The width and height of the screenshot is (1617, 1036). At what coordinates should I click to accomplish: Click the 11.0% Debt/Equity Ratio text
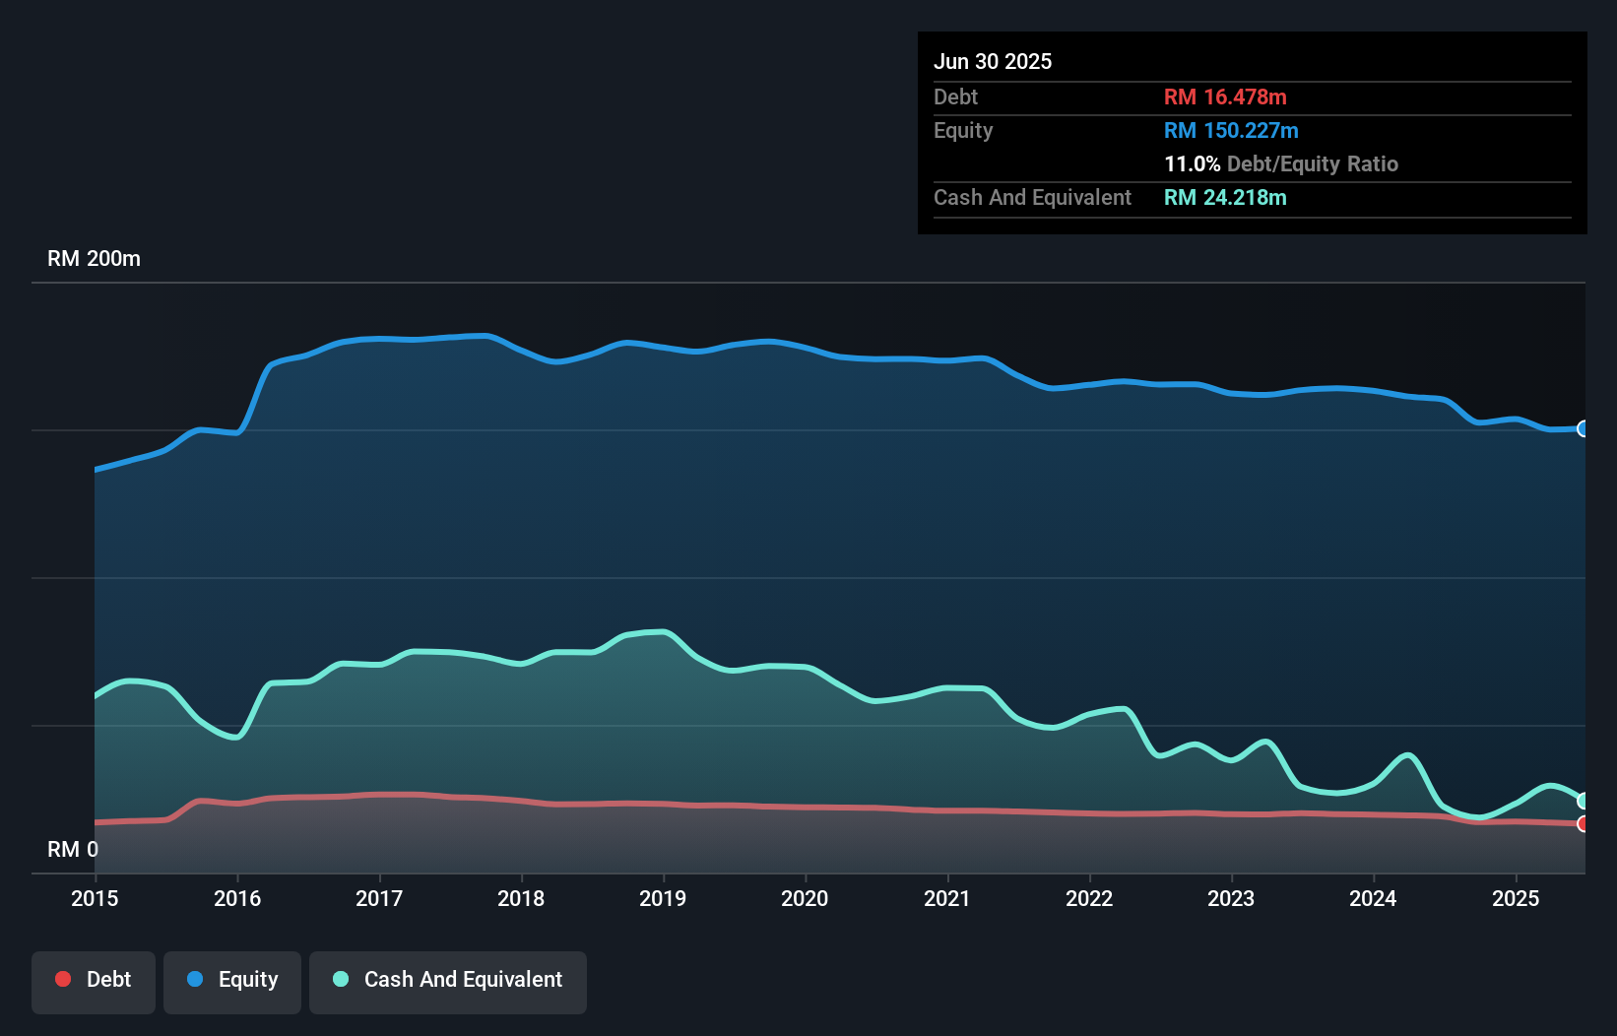click(1280, 164)
